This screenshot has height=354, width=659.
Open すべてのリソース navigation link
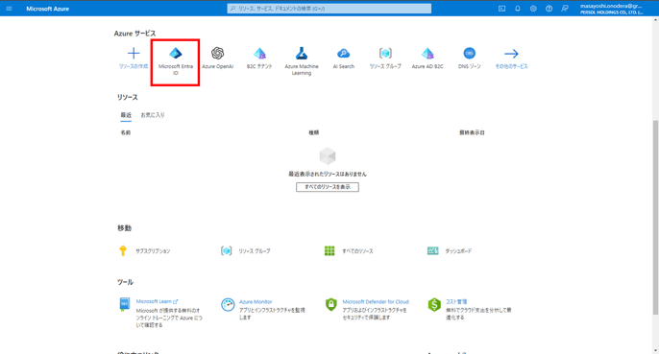357,251
